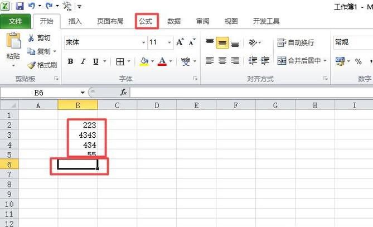Open the 文件 (File) tab

coord(15,21)
